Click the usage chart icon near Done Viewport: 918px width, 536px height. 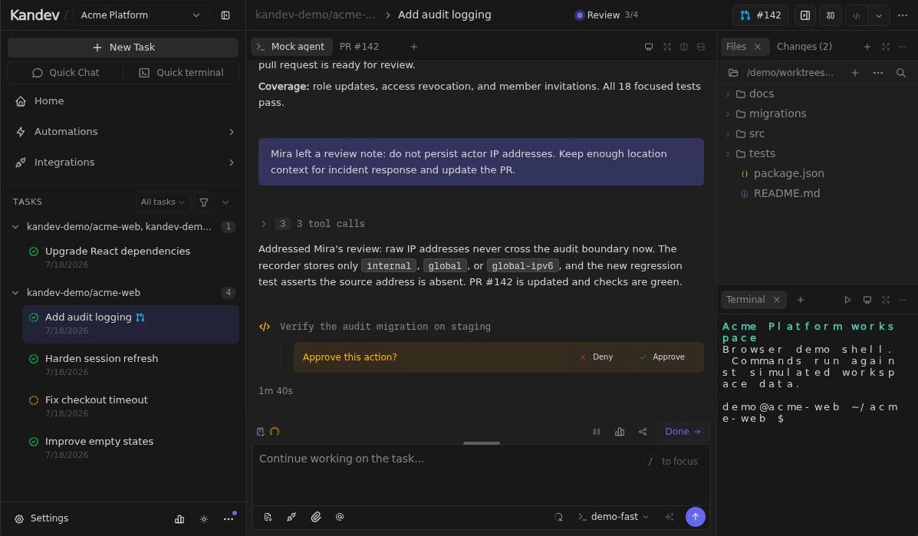coord(620,432)
